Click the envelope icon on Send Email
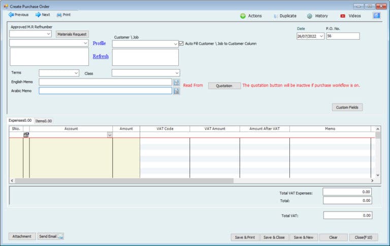This screenshot has width=390, height=246. [60, 236]
